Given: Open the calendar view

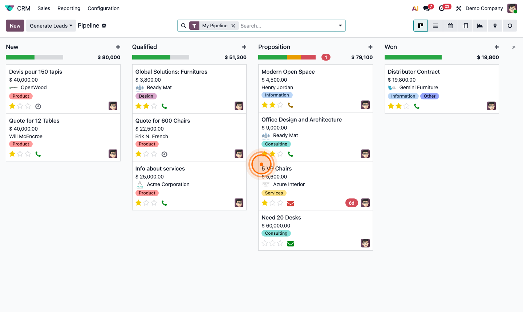Looking at the screenshot, I should tap(450, 26).
